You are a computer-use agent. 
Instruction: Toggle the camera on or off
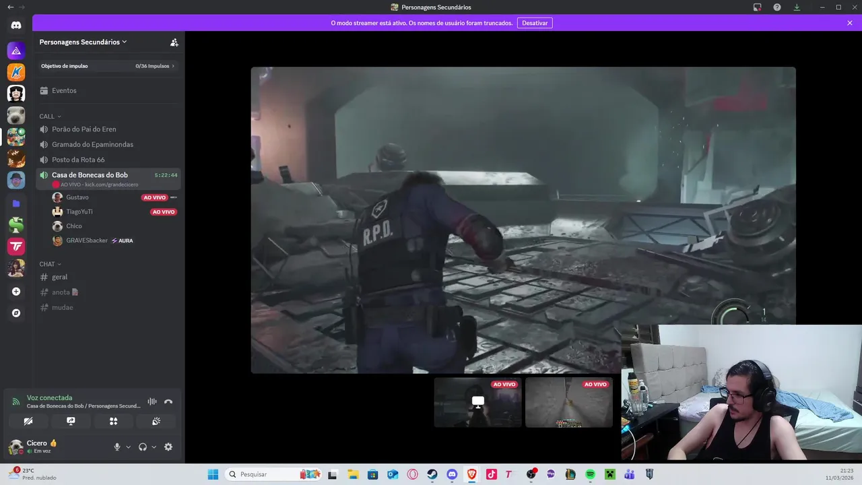[x=28, y=421]
